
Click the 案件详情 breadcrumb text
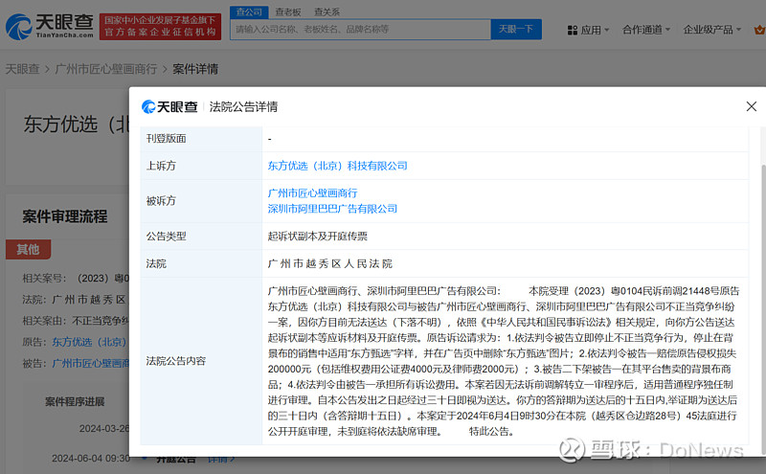195,69
